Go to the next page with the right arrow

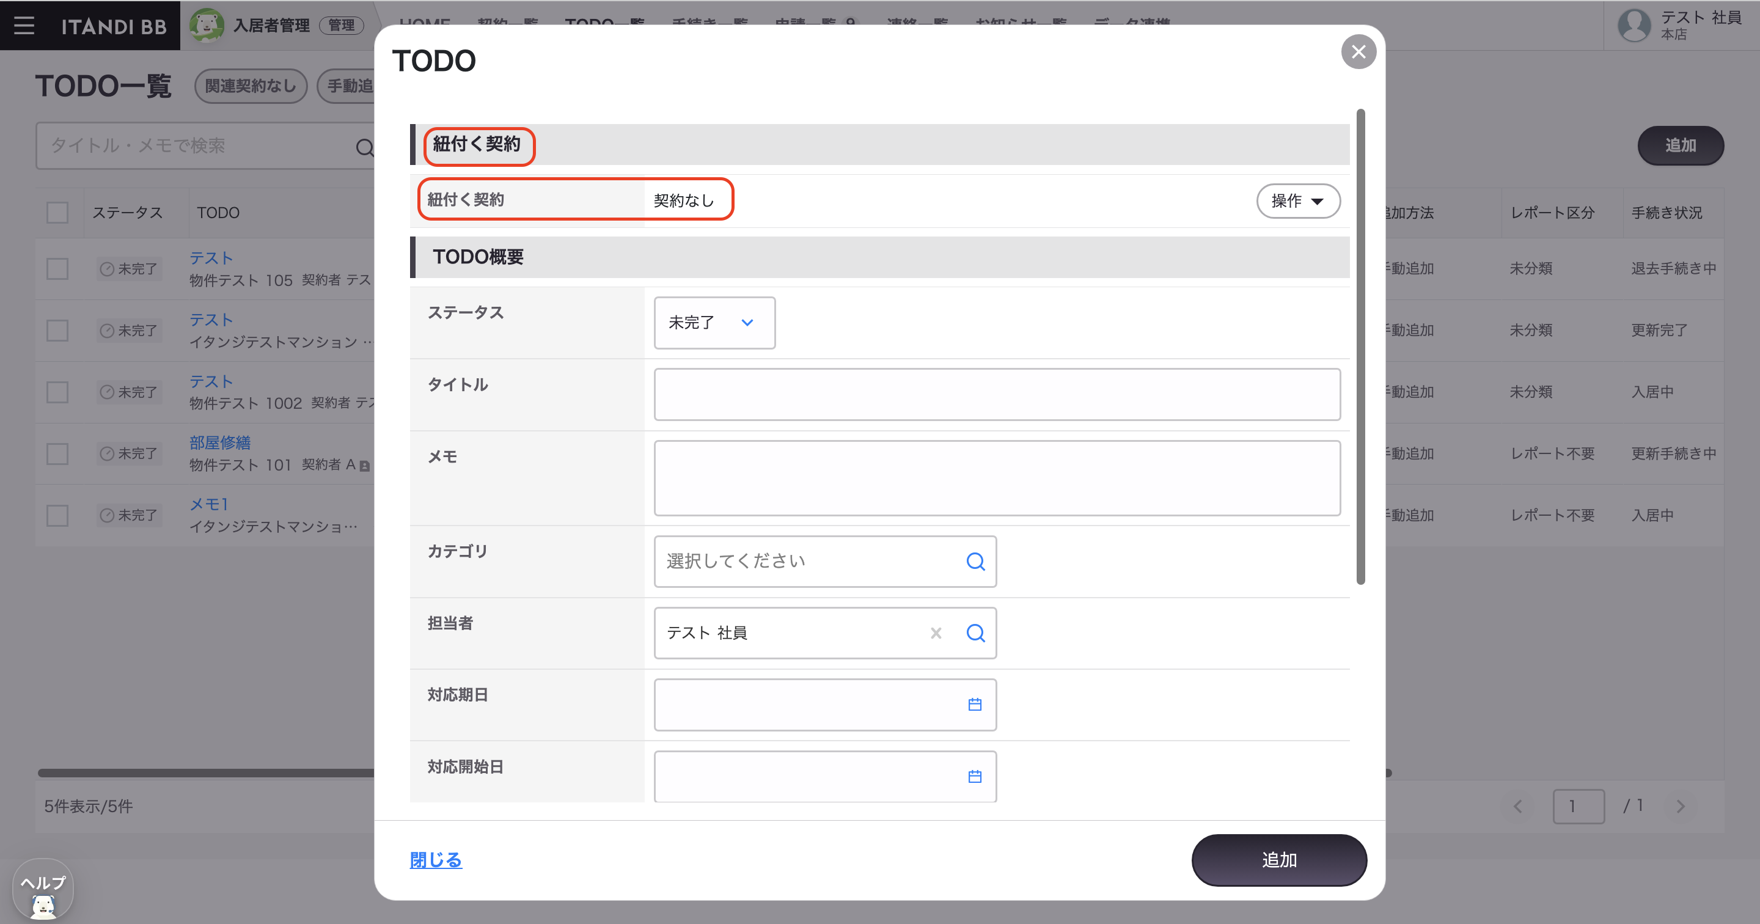(1681, 807)
